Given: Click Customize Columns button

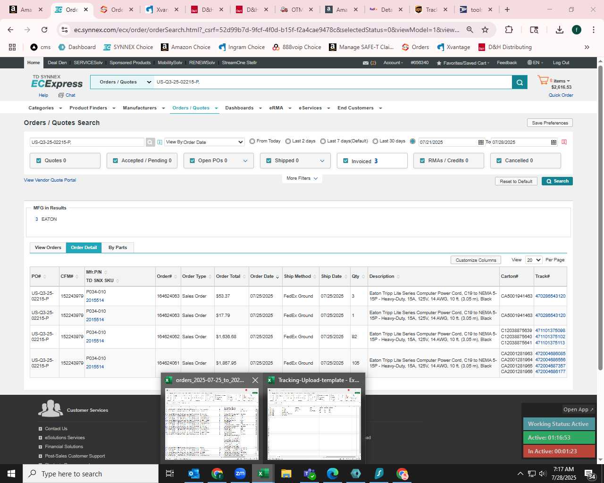Looking at the screenshot, I should click(x=476, y=260).
